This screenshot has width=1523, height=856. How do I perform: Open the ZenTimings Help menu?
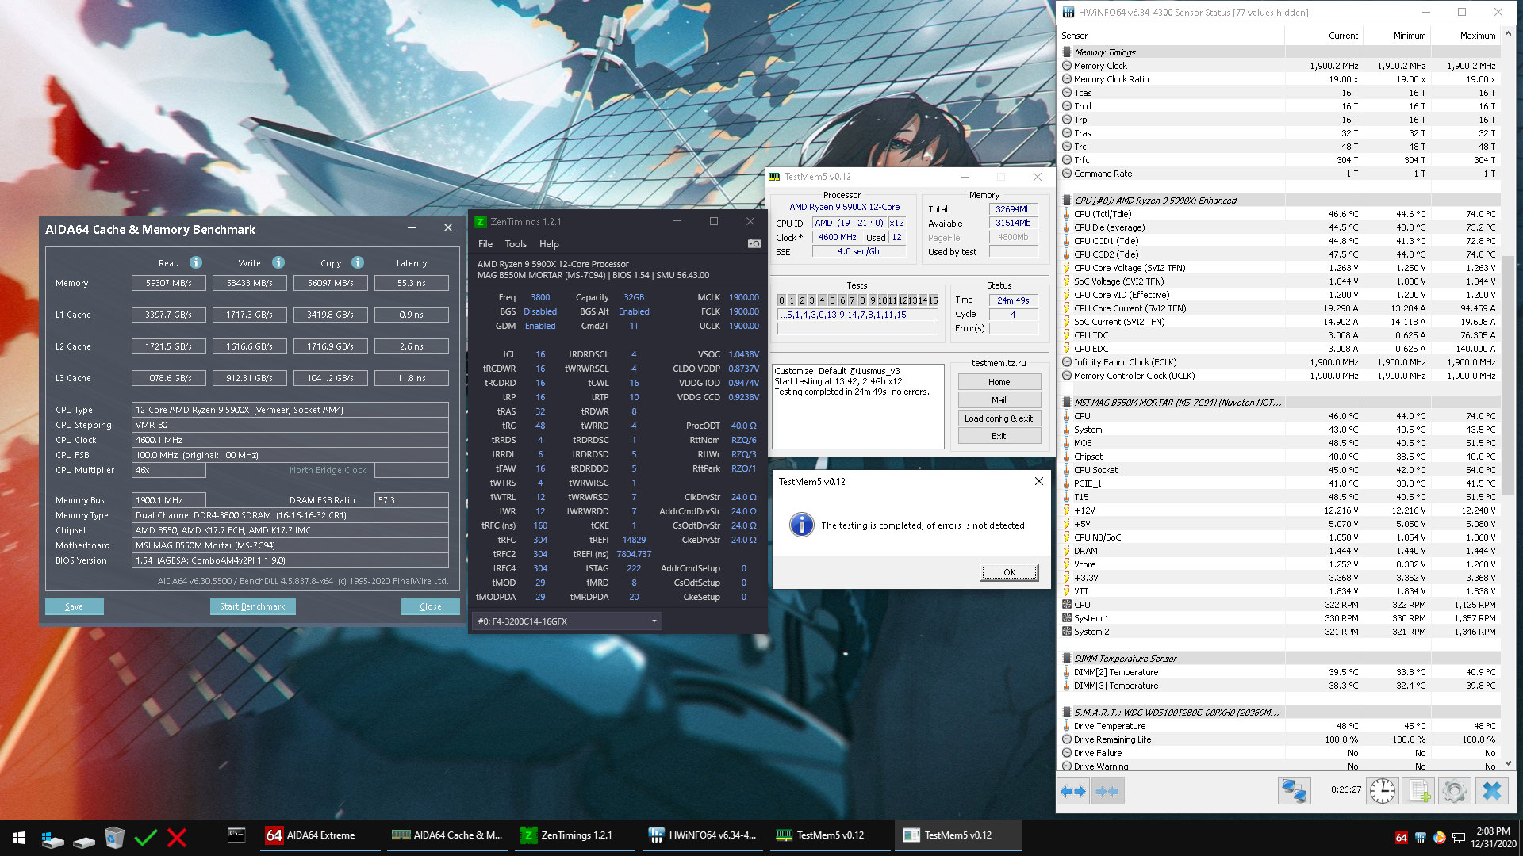(549, 244)
